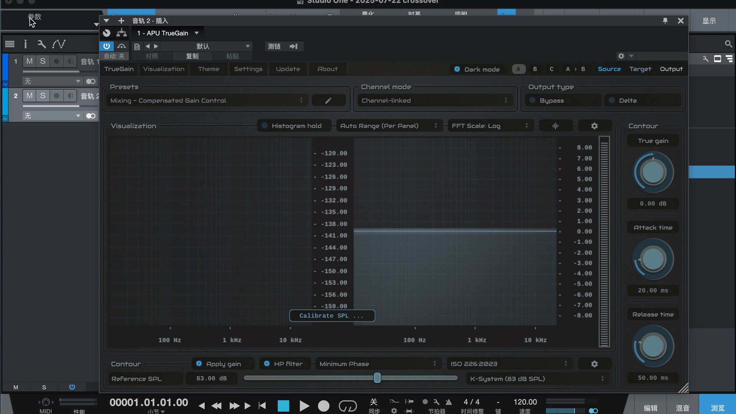This screenshot has height=414, width=736.
Task: Open the ISO 226:2023 dropdown
Action: click(509, 364)
